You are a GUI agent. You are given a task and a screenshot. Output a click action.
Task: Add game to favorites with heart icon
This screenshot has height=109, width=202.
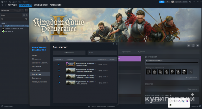click(198, 46)
